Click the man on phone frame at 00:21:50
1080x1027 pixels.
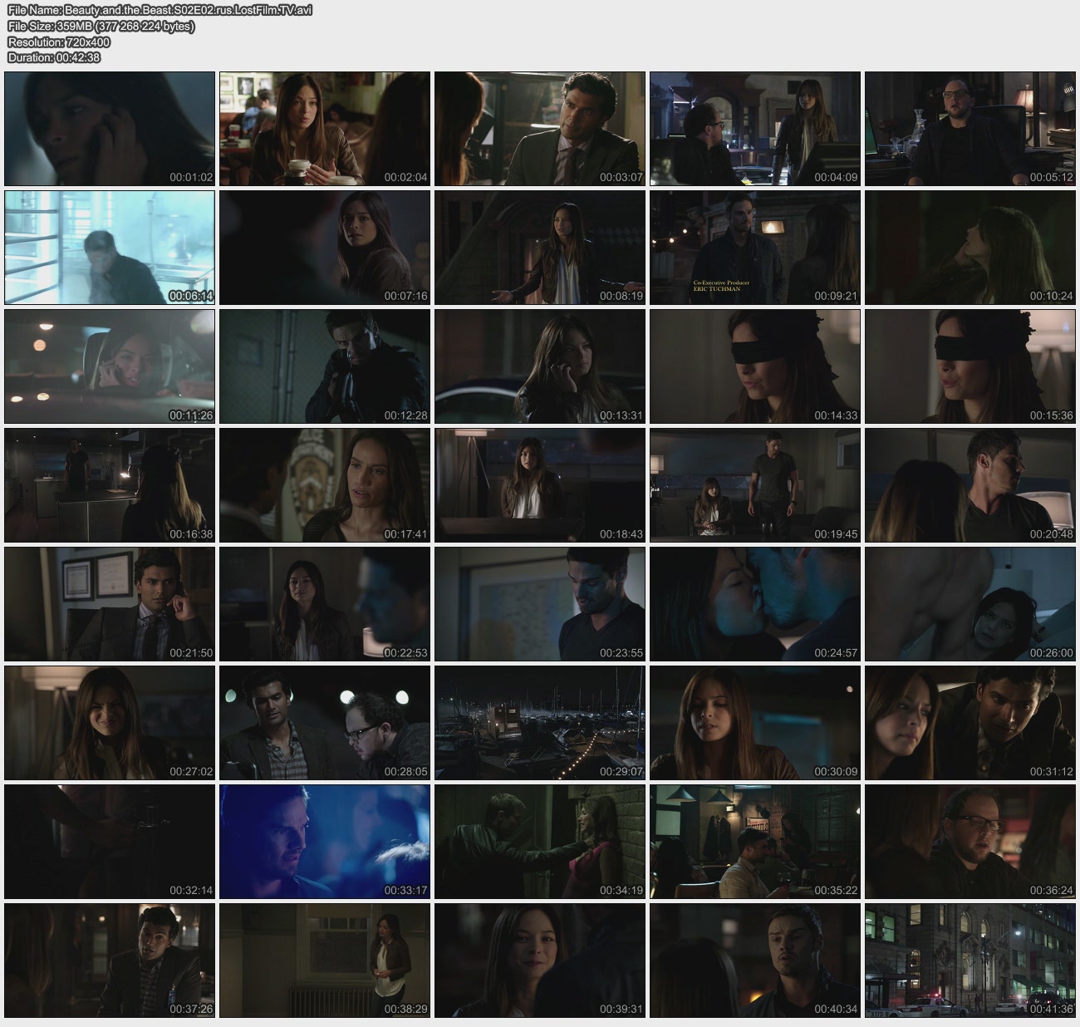[x=110, y=604]
